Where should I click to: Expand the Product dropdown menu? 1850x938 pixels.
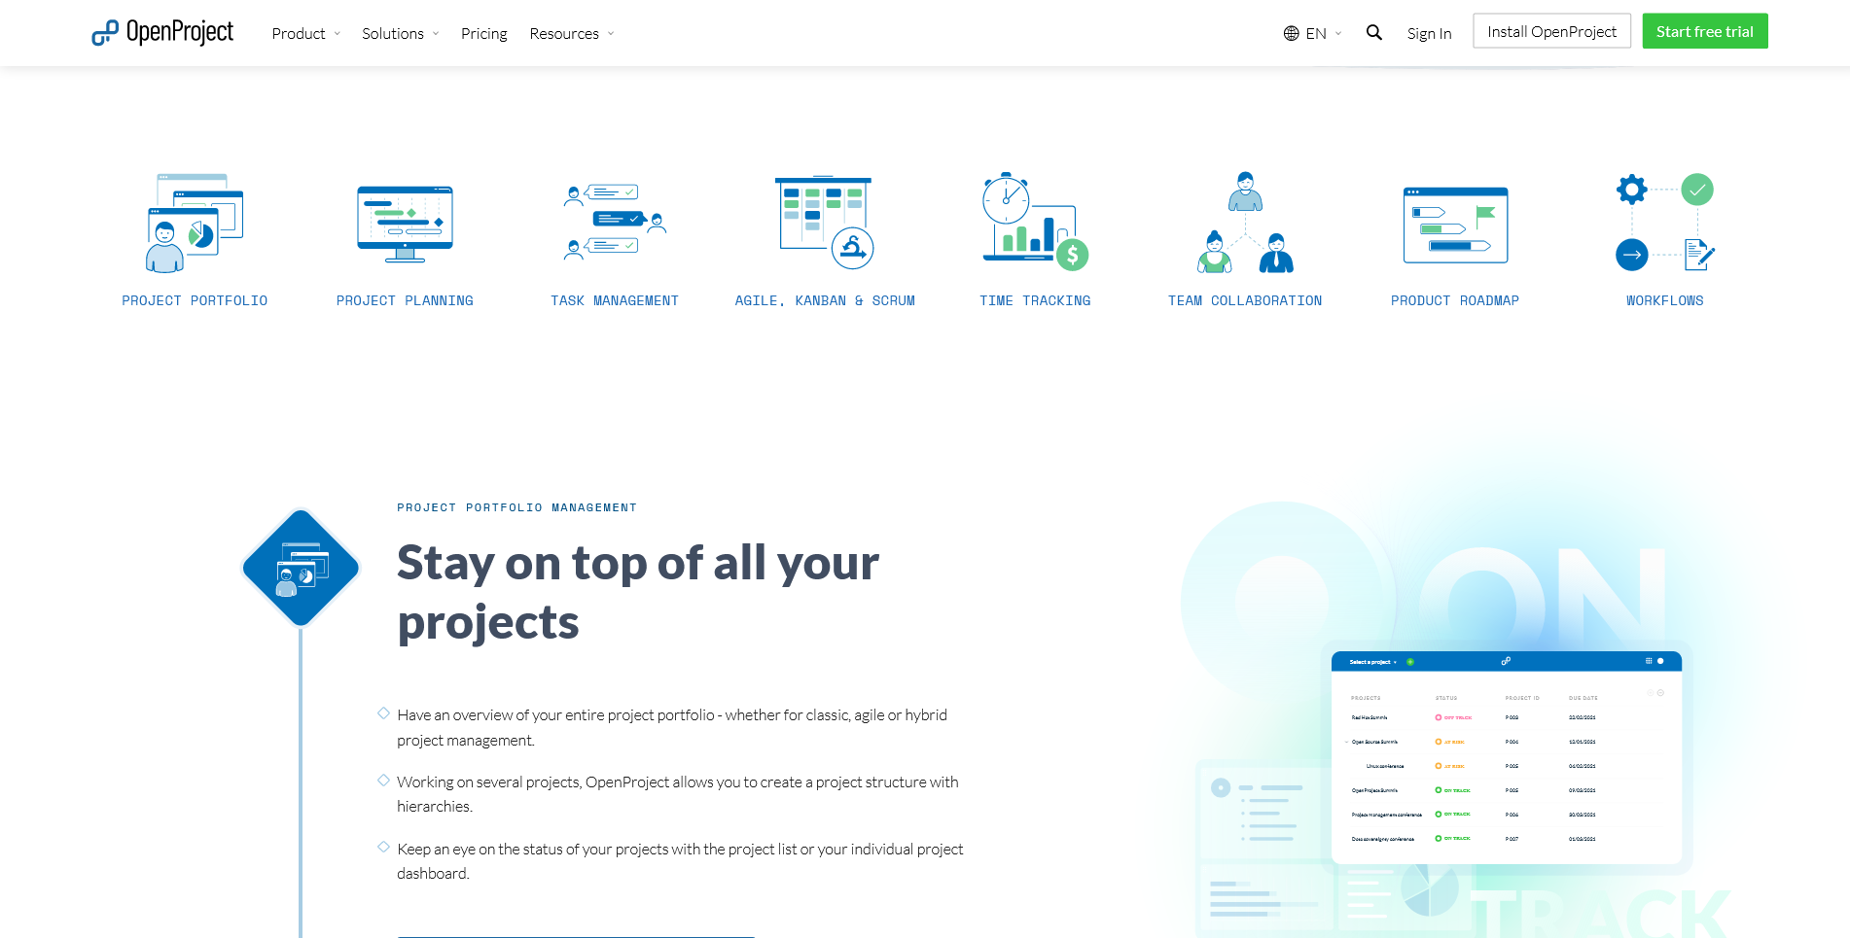click(305, 34)
